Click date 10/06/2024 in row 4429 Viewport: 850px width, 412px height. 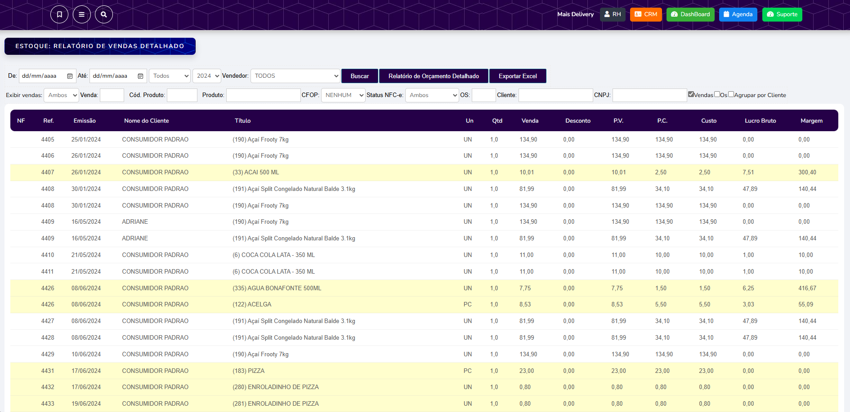pos(86,354)
